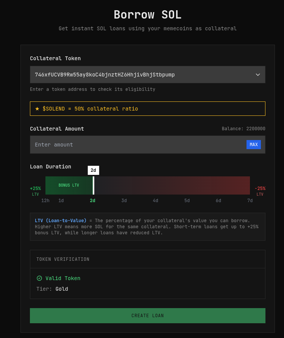This screenshot has height=338, width=284.
Task: Click the Valid Token checkmark icon
Action: (39, 278)
